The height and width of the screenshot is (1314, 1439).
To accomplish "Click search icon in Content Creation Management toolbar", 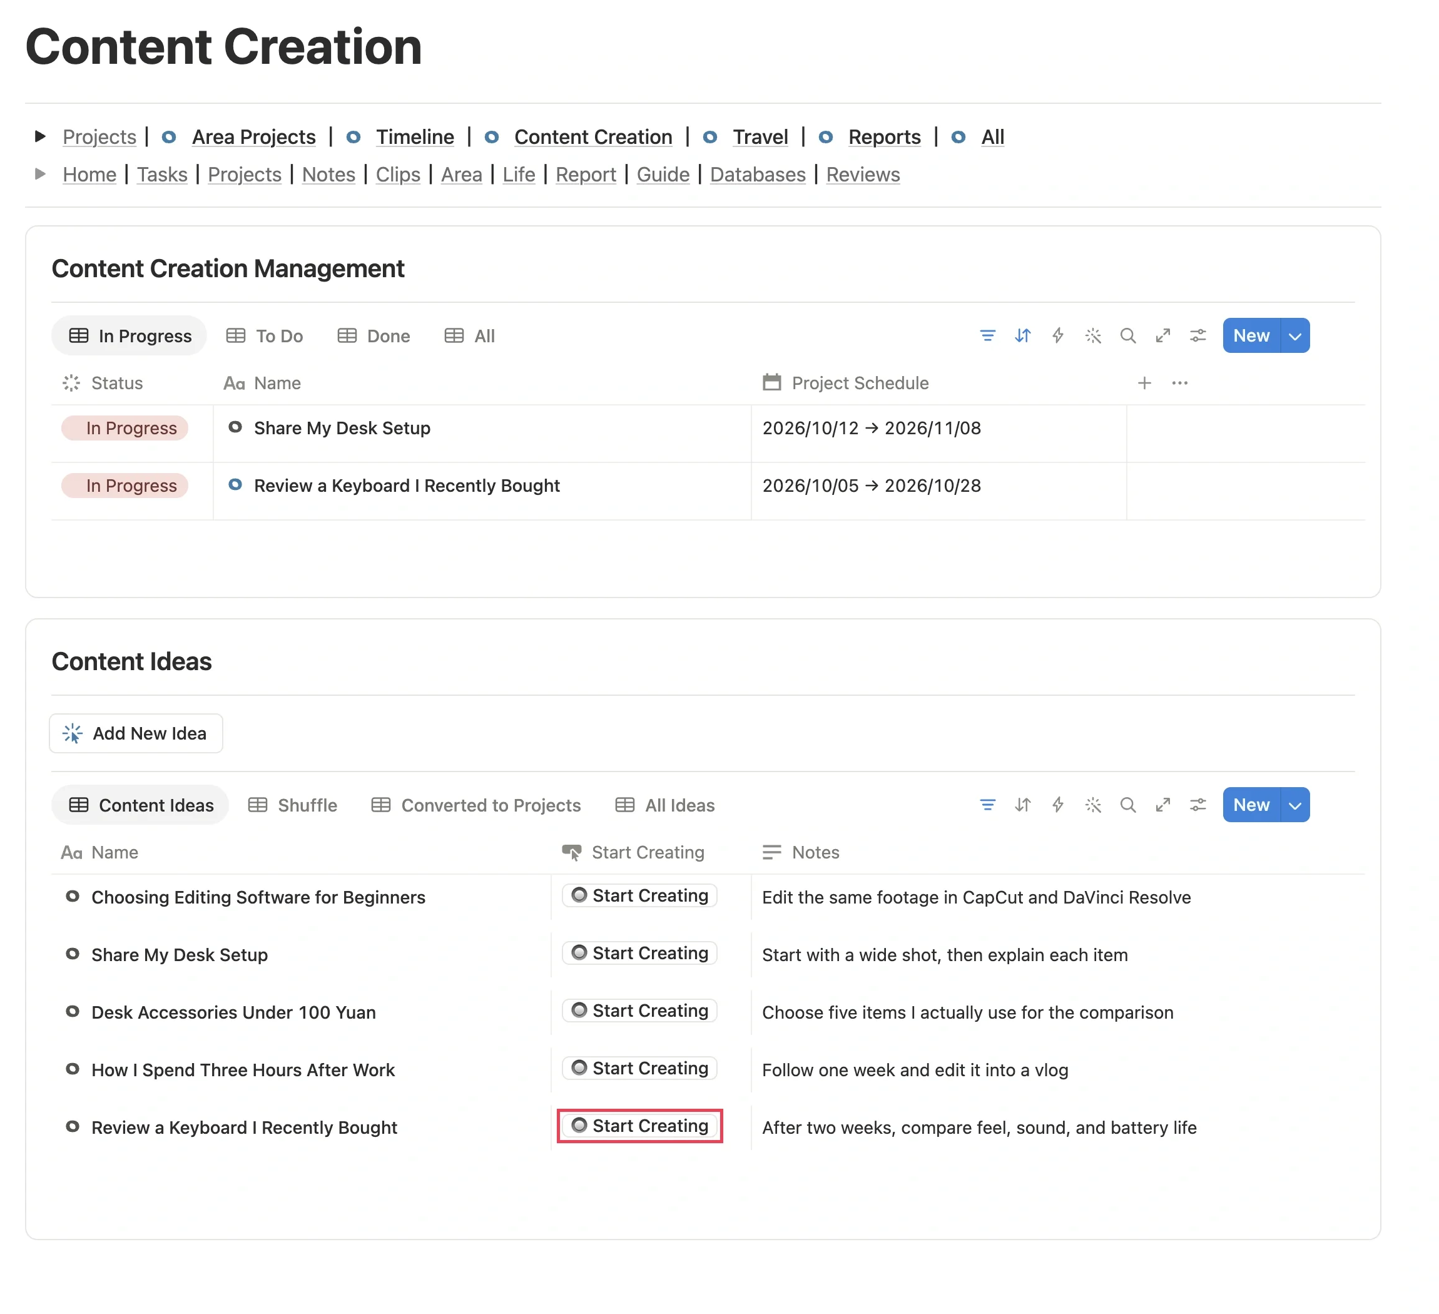I will (1128, 335).
